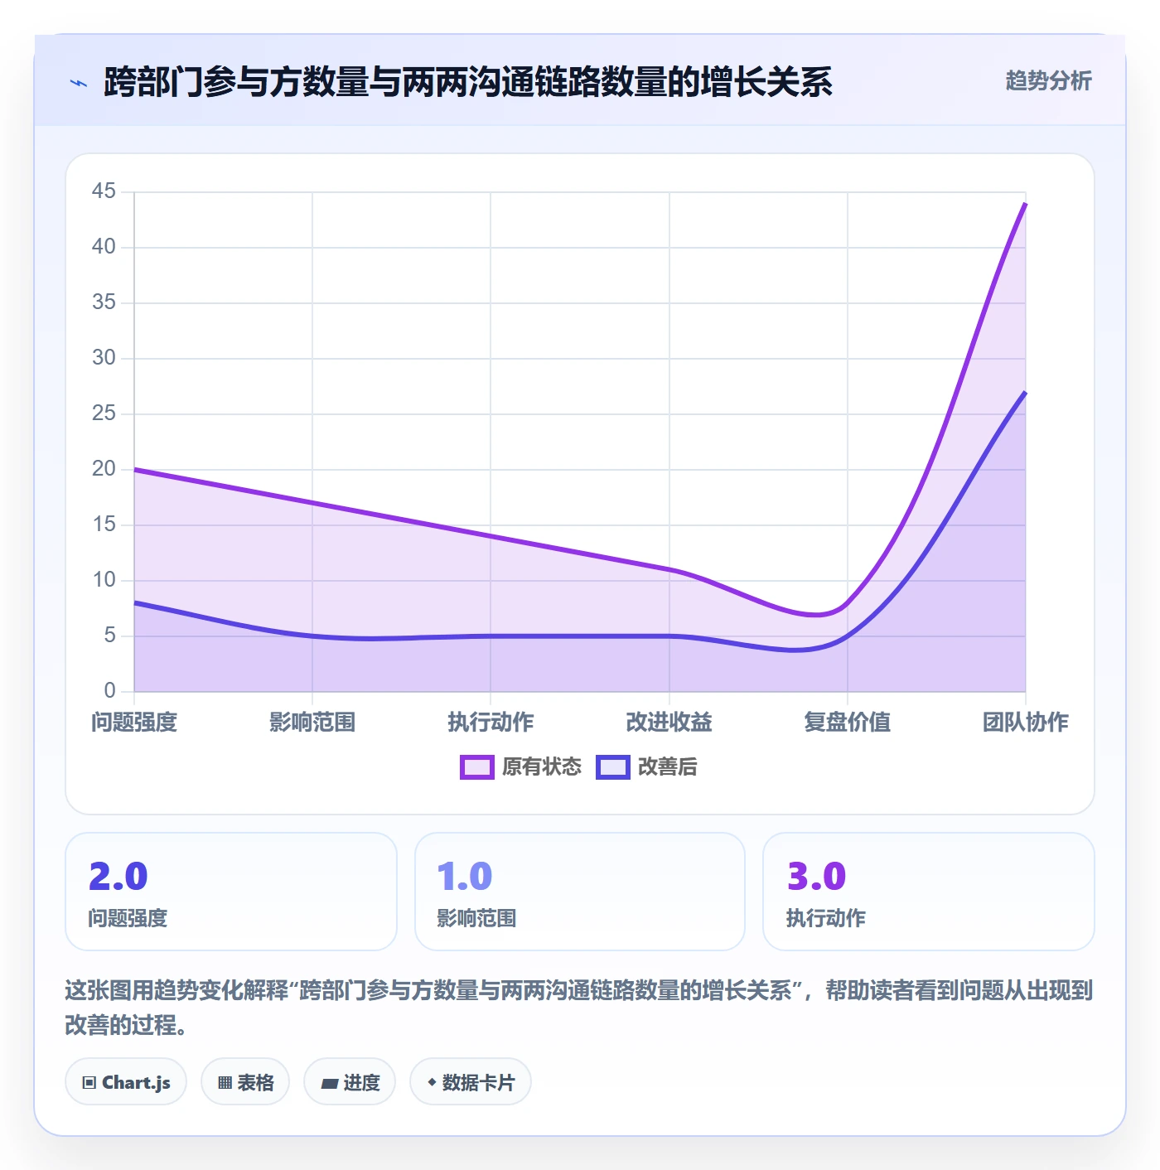This screenshot has height=1170, width=1160.
Task: Select the Chart.js tag chip
Action: (126, 1082)
